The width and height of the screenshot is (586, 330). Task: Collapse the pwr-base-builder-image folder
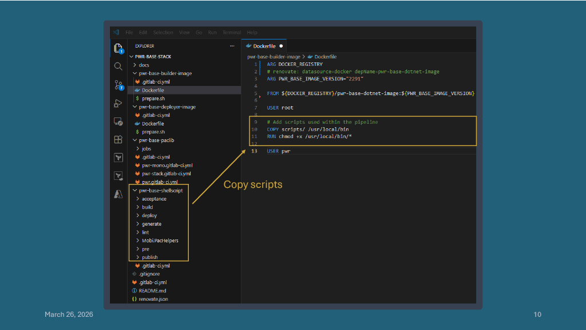(165, 73)
